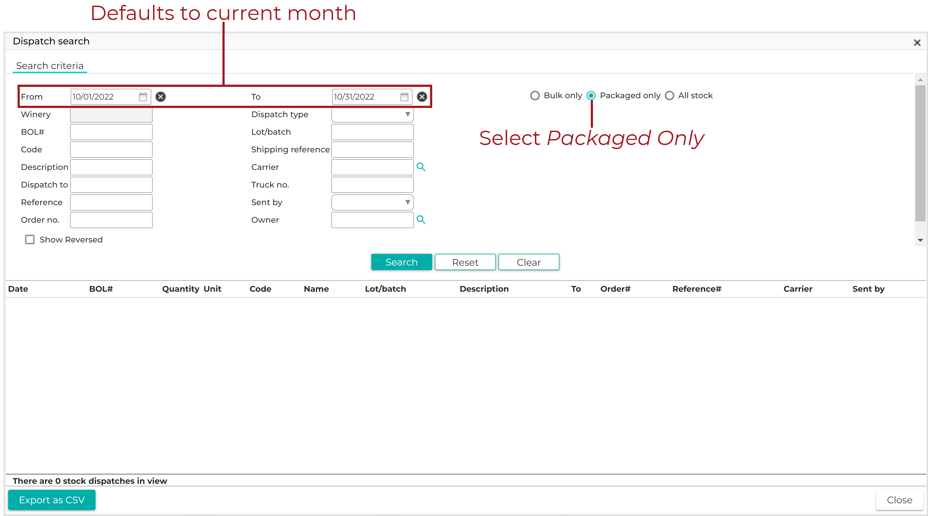Open the From date calendar picker
This screenshot has width=928, height=516.
click(143, 97)
